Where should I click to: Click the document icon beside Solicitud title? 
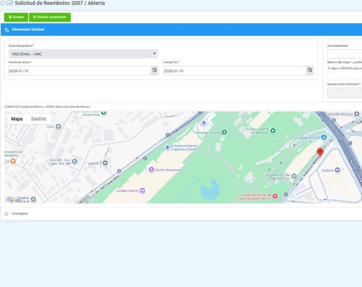coord(10,3)
